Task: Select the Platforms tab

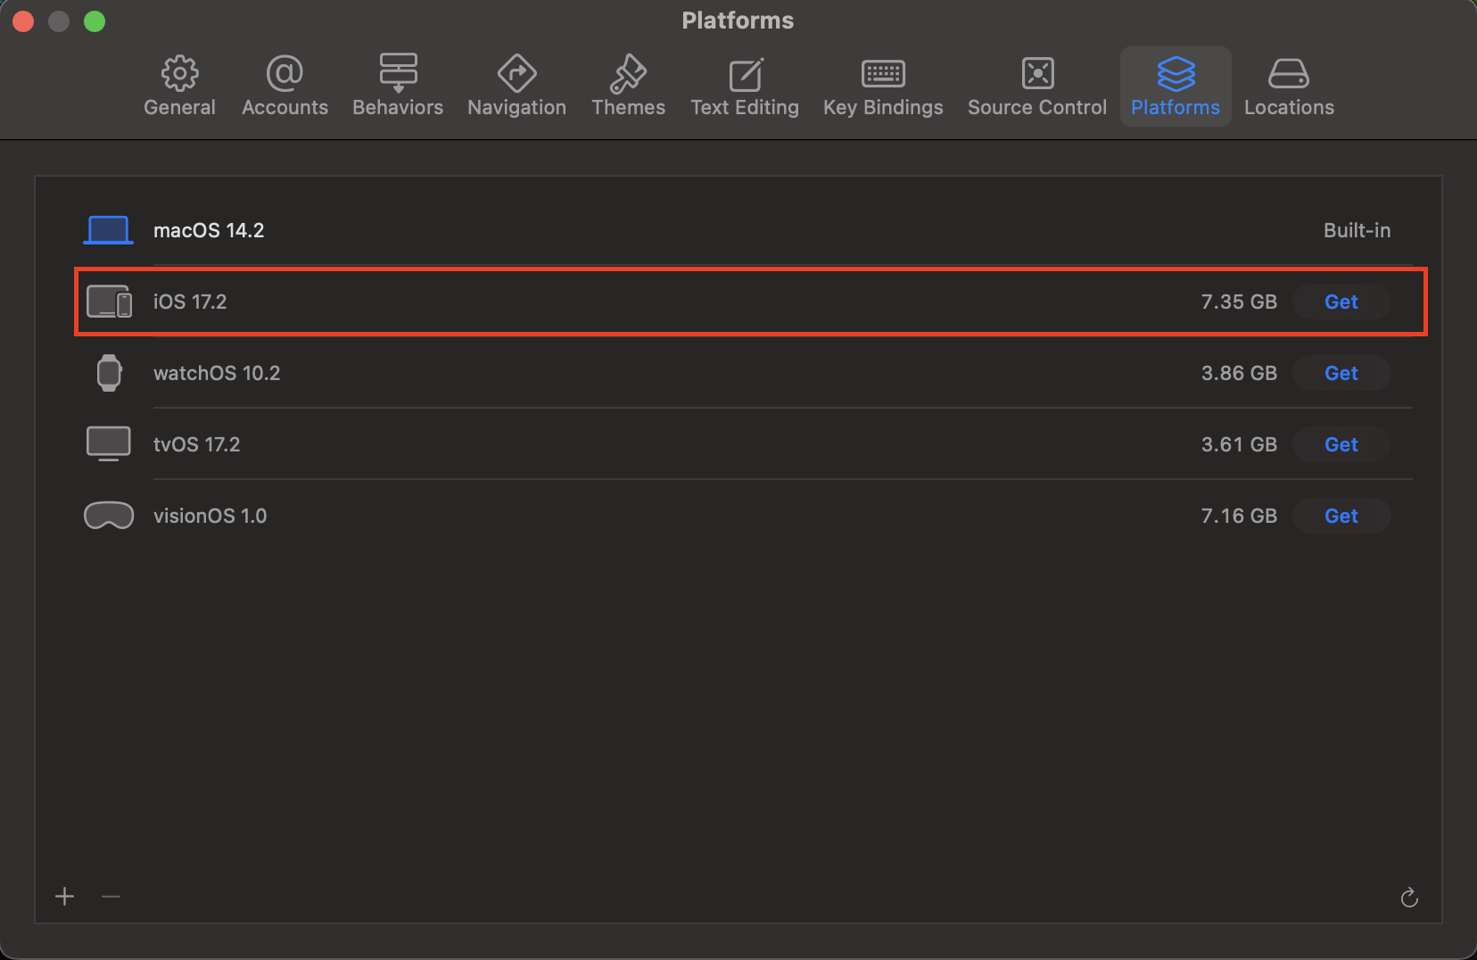Action: (1176, 87)
